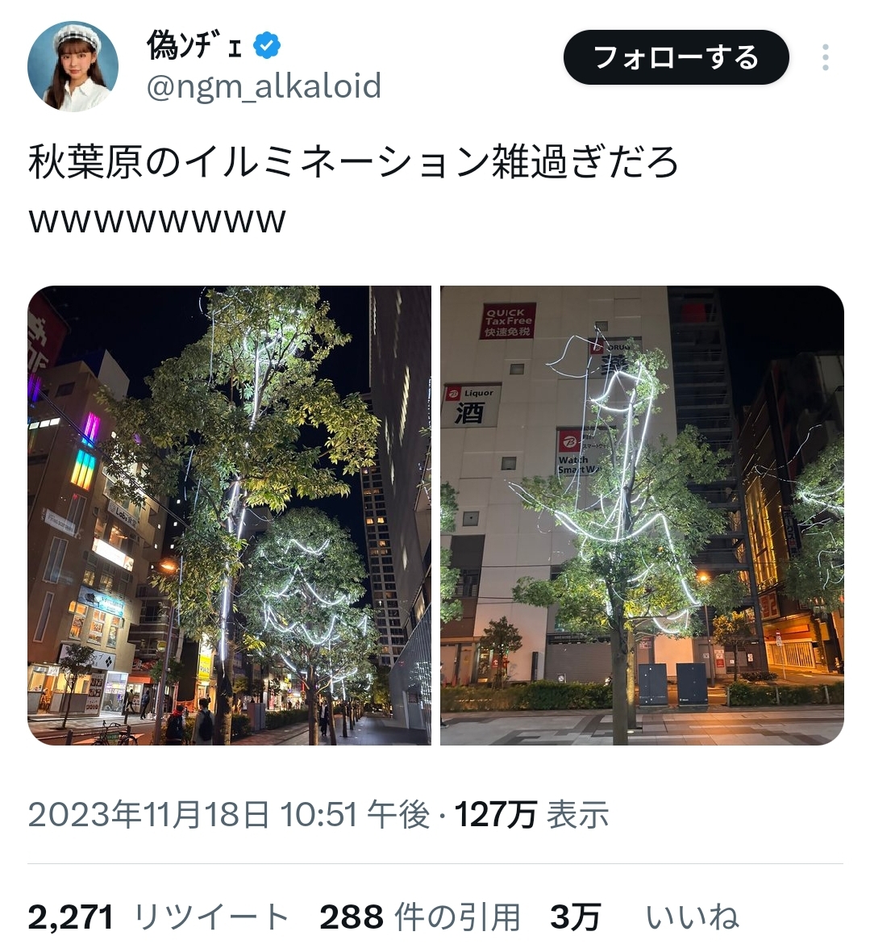
Task: Open the 偽ﾝﾁﾞｪ display name link
Action: tap(194, 46)
